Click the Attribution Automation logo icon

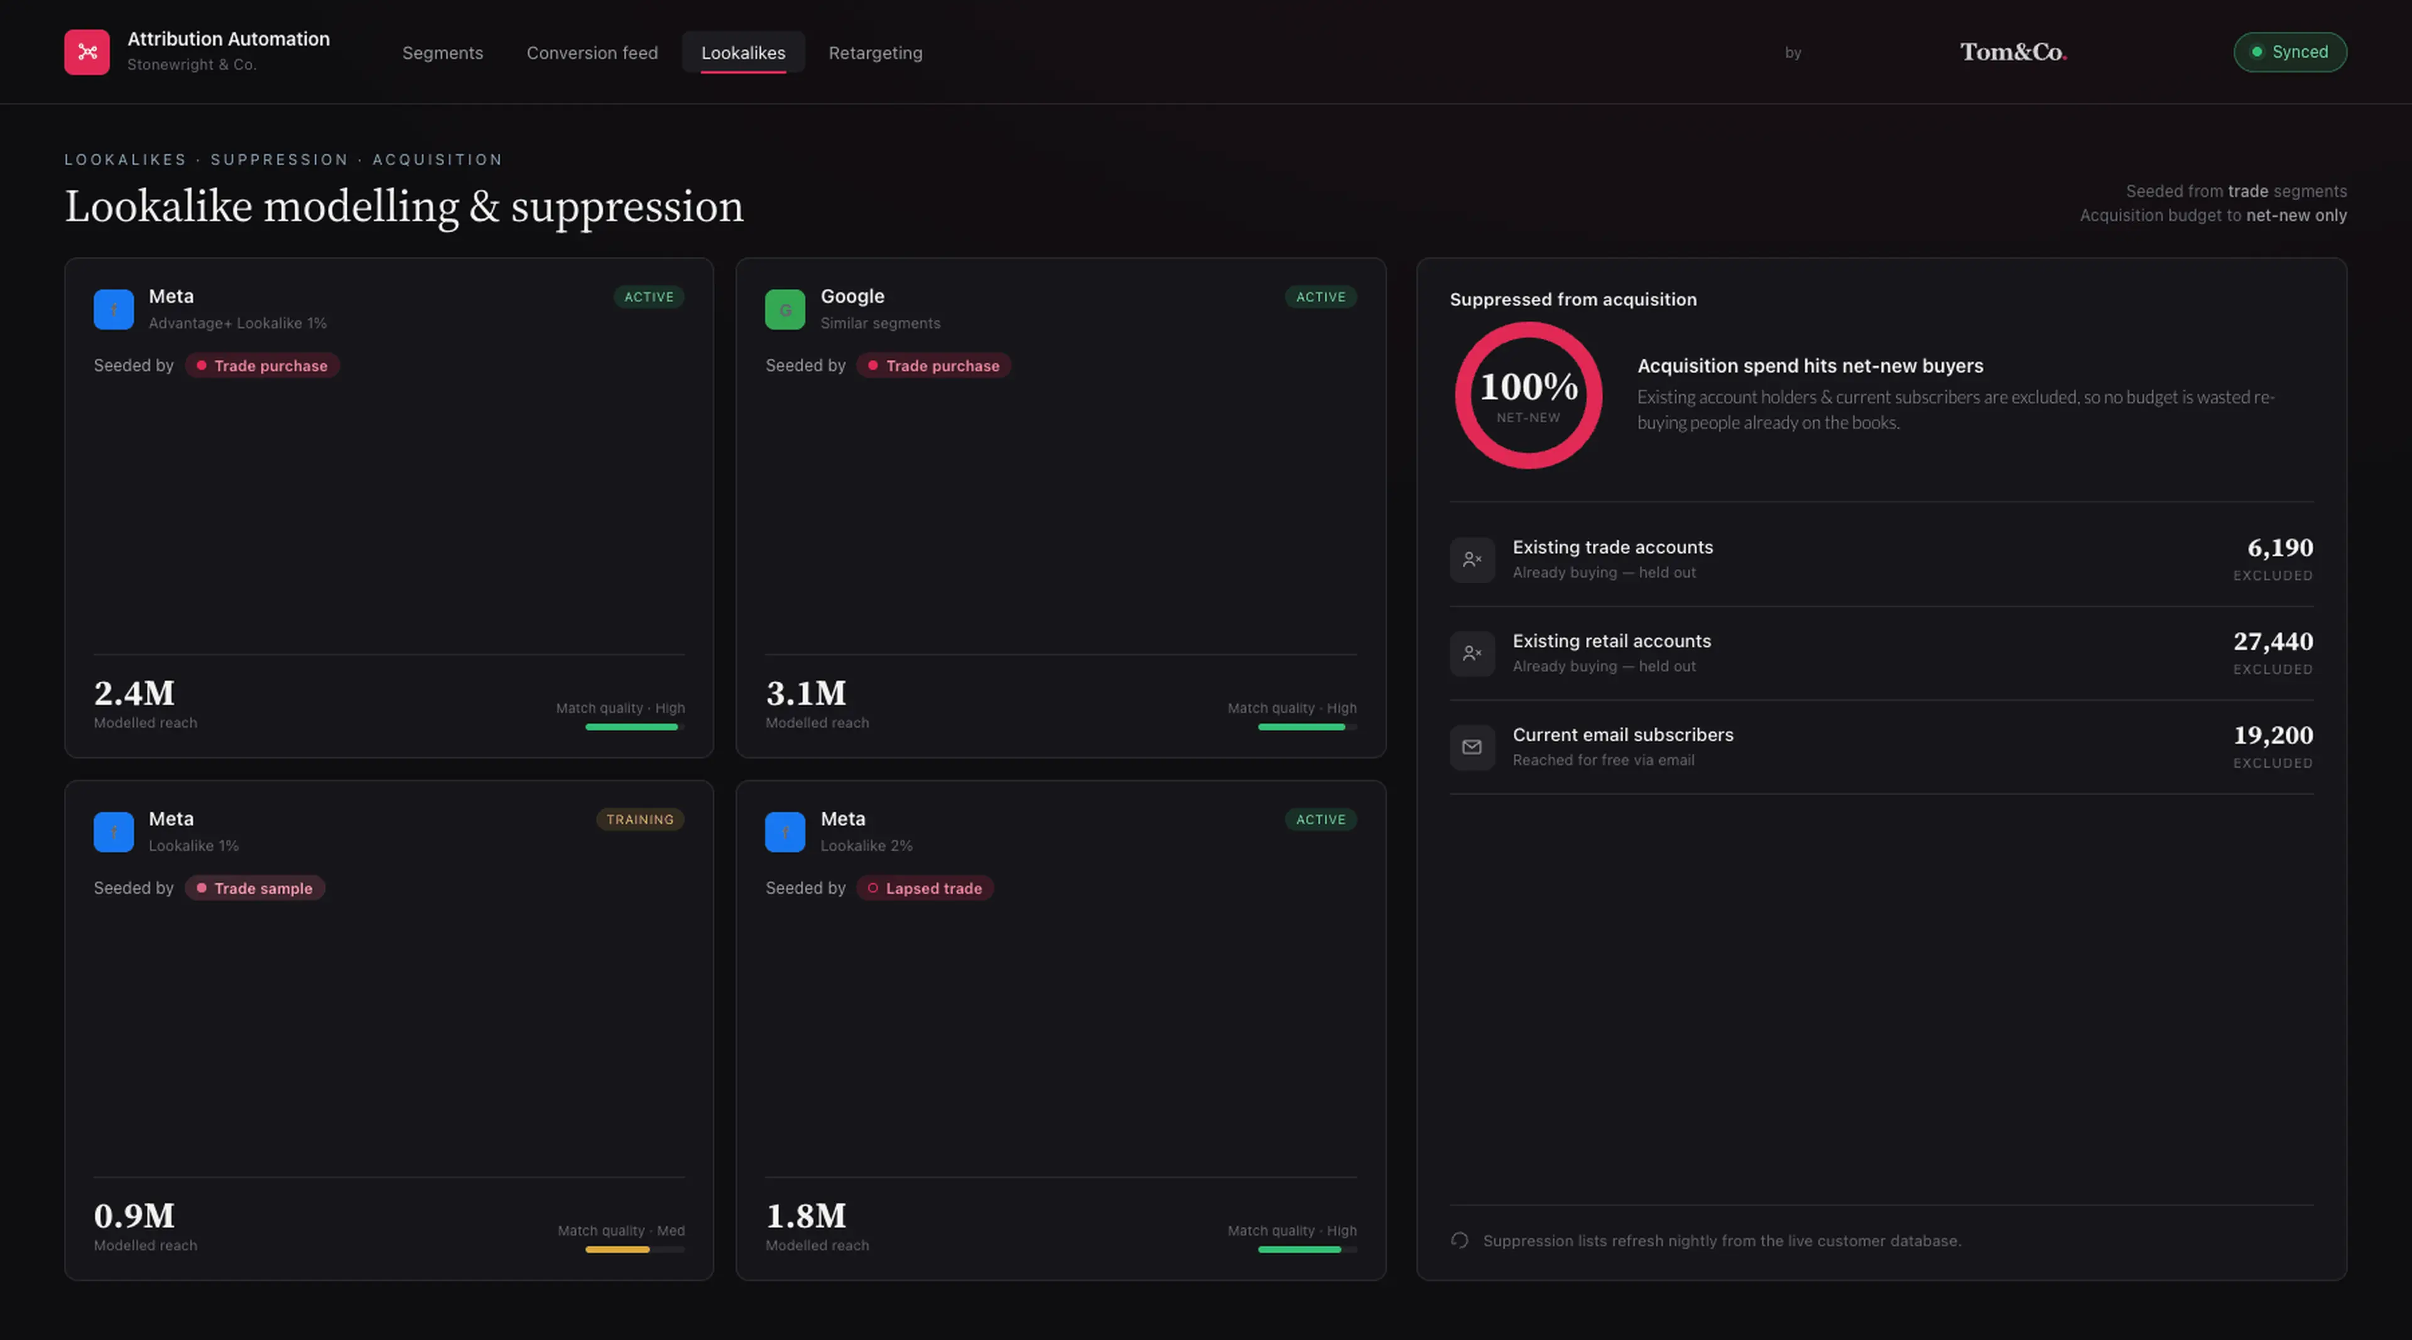[86, 52]
